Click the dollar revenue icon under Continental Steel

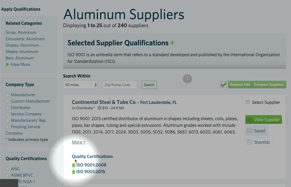point(100,108)
